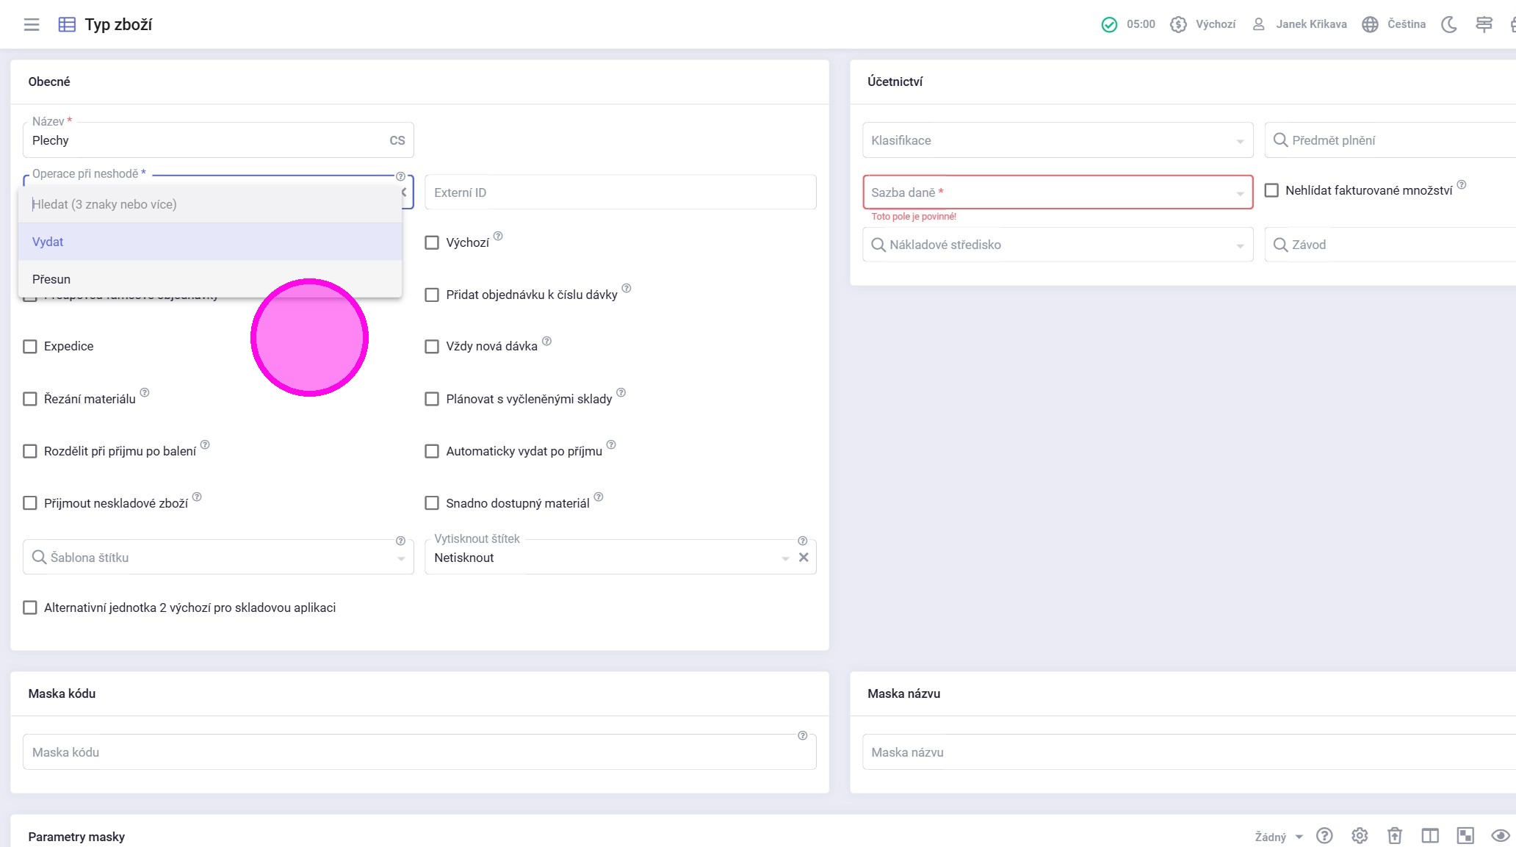Click the eye visibility icon

point(1500,836)
